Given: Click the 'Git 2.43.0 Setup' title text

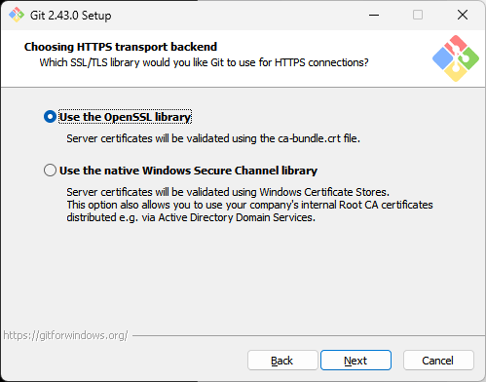Looking at the screenshot, I should (71, 16).
